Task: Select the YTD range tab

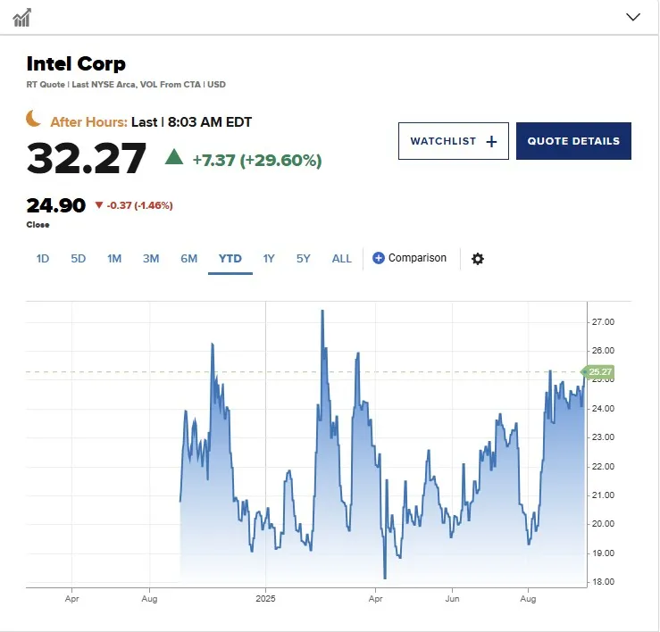Action: pyautogui.click(x=230, y=258)
